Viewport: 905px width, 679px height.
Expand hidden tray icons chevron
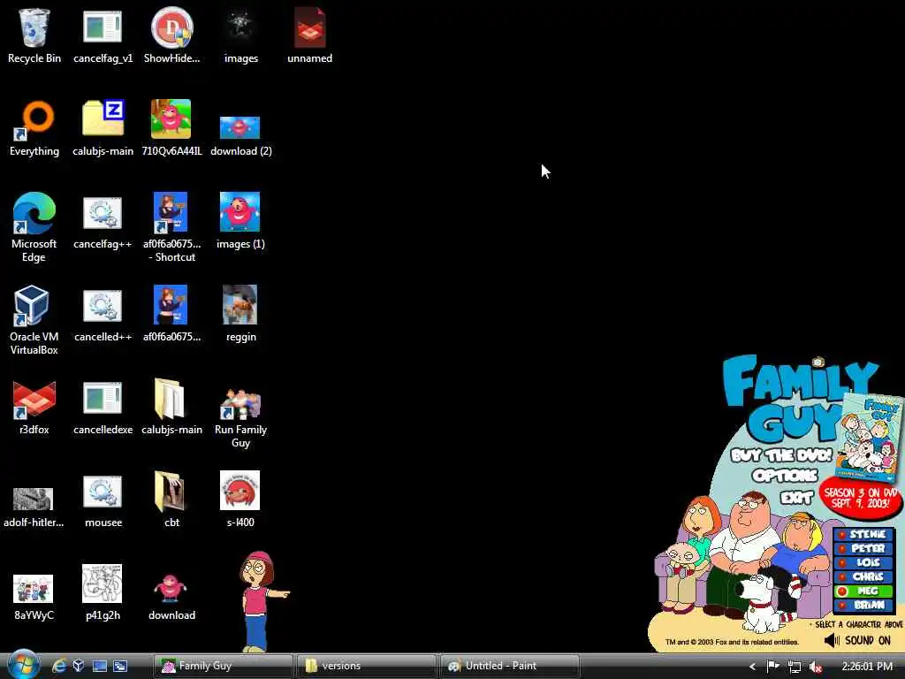point(752,667)
